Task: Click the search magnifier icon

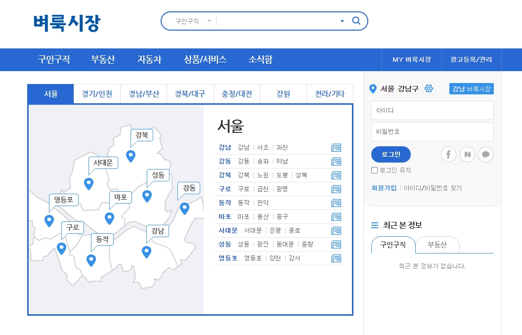Action: click(x=356, y=21)
